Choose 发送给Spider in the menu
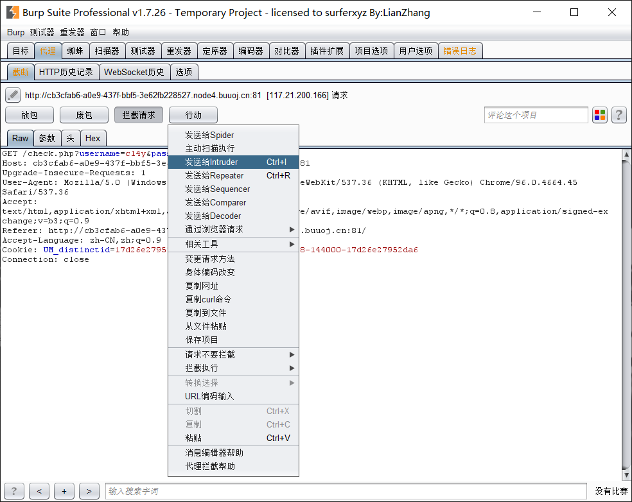Image resolution: width=632 pixels, height=502 pixels. (x=233, y=135)
